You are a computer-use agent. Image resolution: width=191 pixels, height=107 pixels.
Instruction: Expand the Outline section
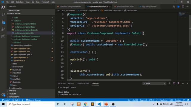(31, 91)
